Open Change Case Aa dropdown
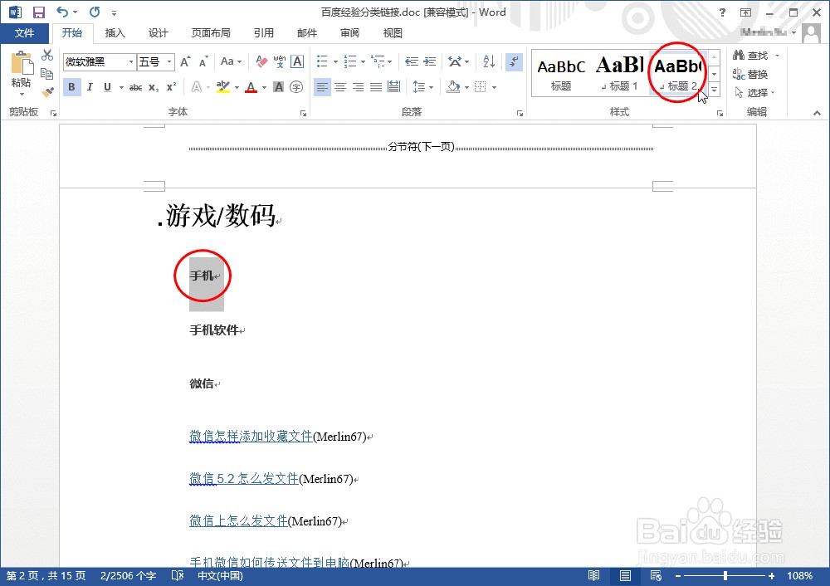 point(231,62)
